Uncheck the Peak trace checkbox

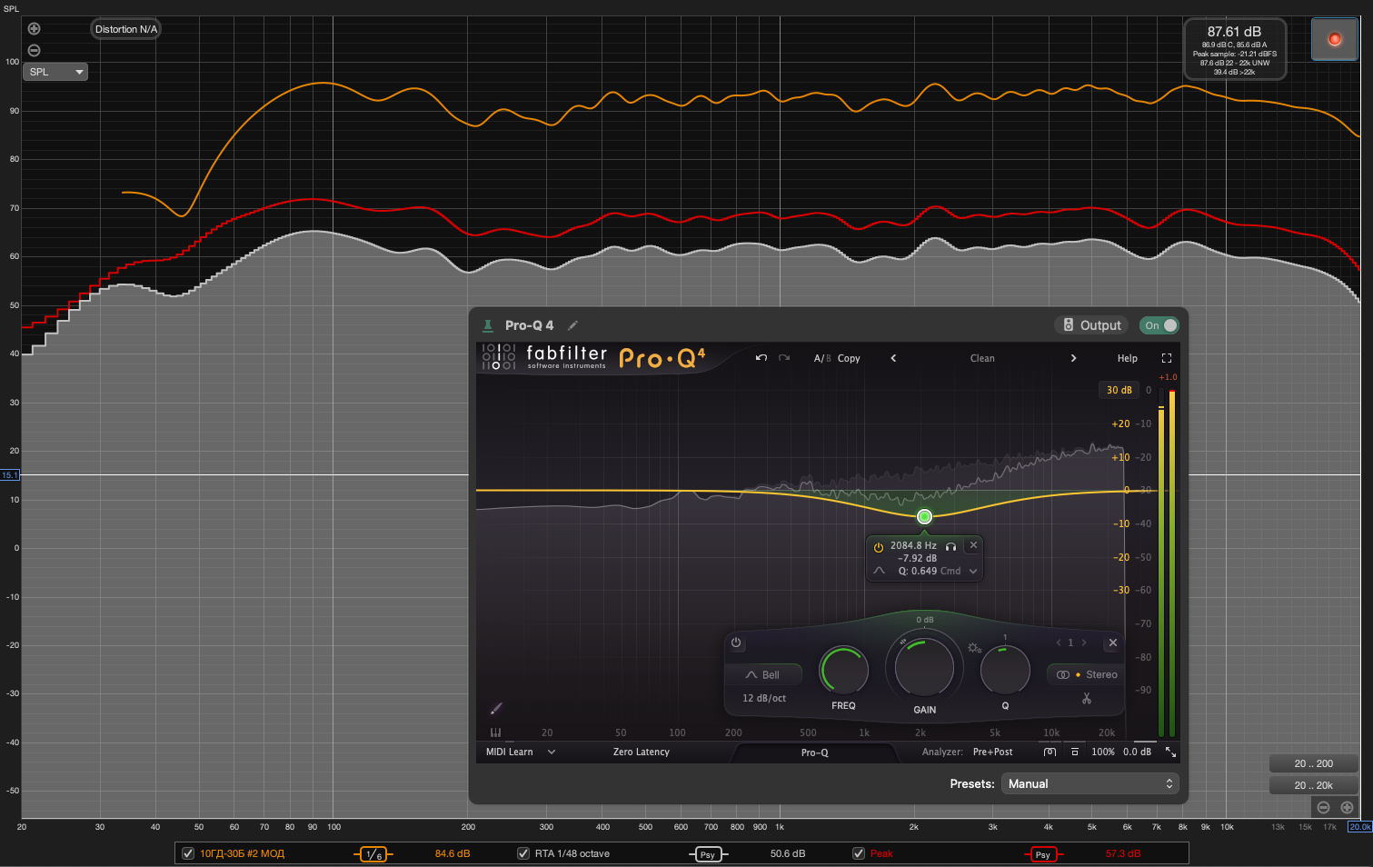859,853
